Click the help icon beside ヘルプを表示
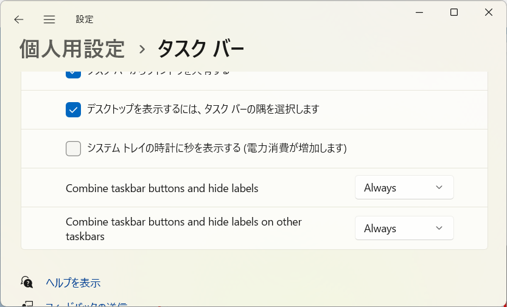Image resolution: width=507 pixels, height=307 pixels. pyautogui.click(x=27, y=282)
